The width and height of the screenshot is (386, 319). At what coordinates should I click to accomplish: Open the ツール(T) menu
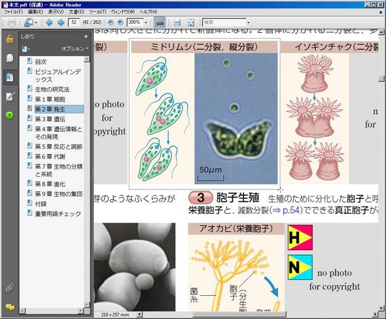coord(98,11)
